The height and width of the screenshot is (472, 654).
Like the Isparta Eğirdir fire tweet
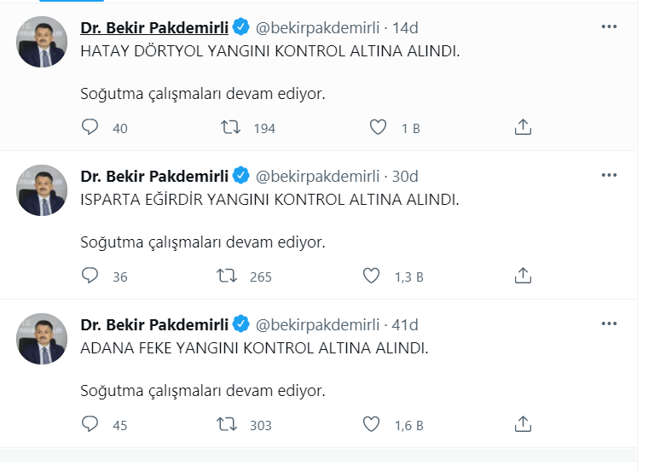[371, 277]
